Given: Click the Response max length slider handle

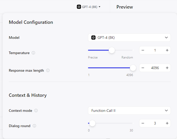Looking at the screenshot, I should [x=133, y=68].
